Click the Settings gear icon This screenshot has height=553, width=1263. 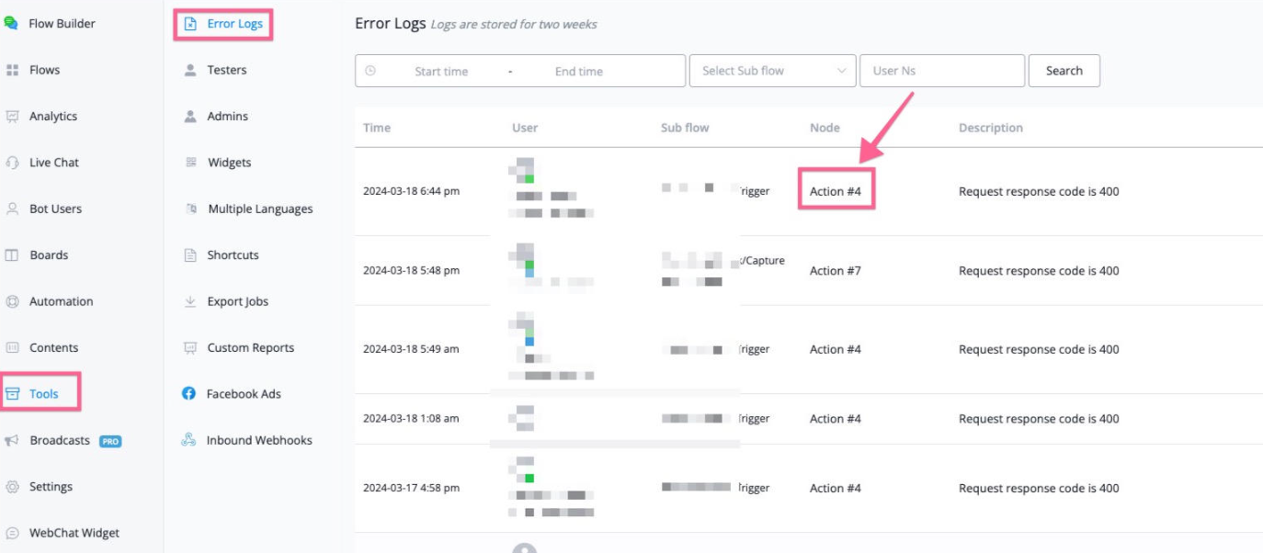(x=12, y=487)
